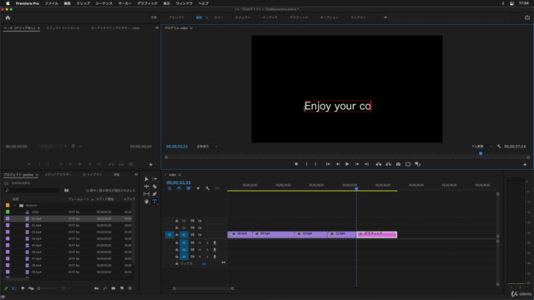Step back one frame in program monitor

(x=337, y=164)
